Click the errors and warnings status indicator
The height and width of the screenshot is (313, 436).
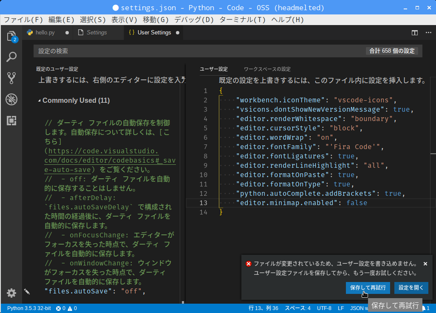(x=66, y=308)
